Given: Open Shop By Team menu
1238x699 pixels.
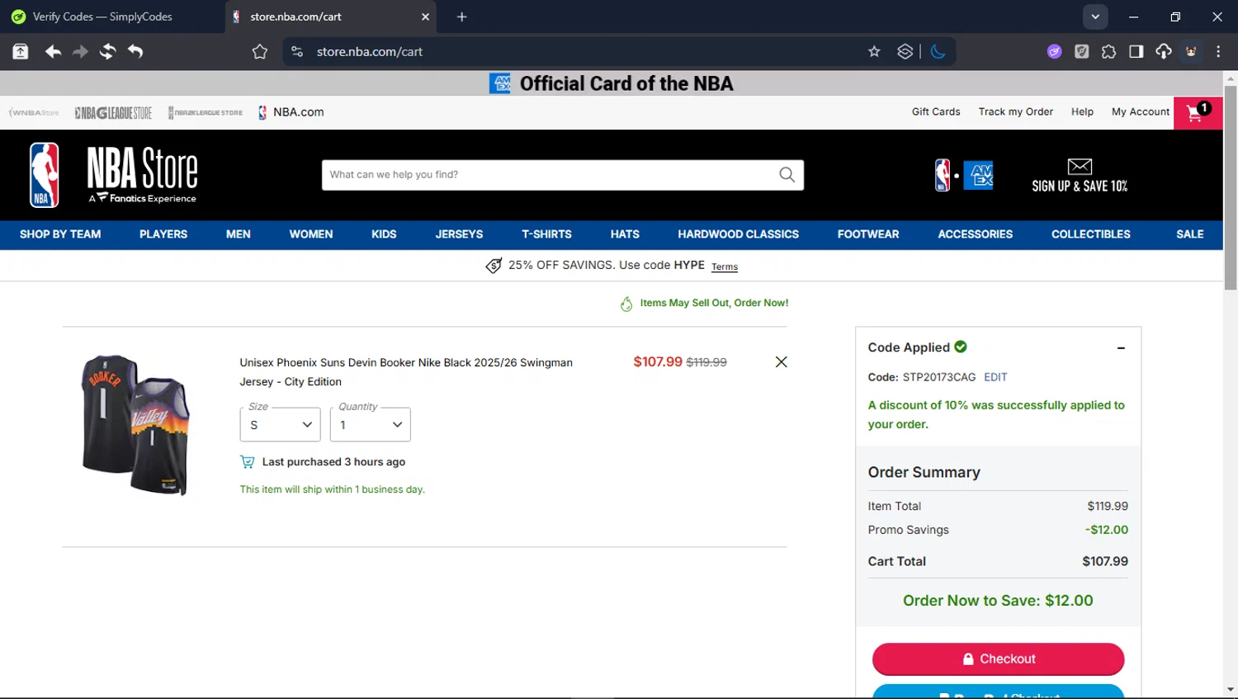Looking at the screenshot, I should pyautogui.click(x=60, y=234).
